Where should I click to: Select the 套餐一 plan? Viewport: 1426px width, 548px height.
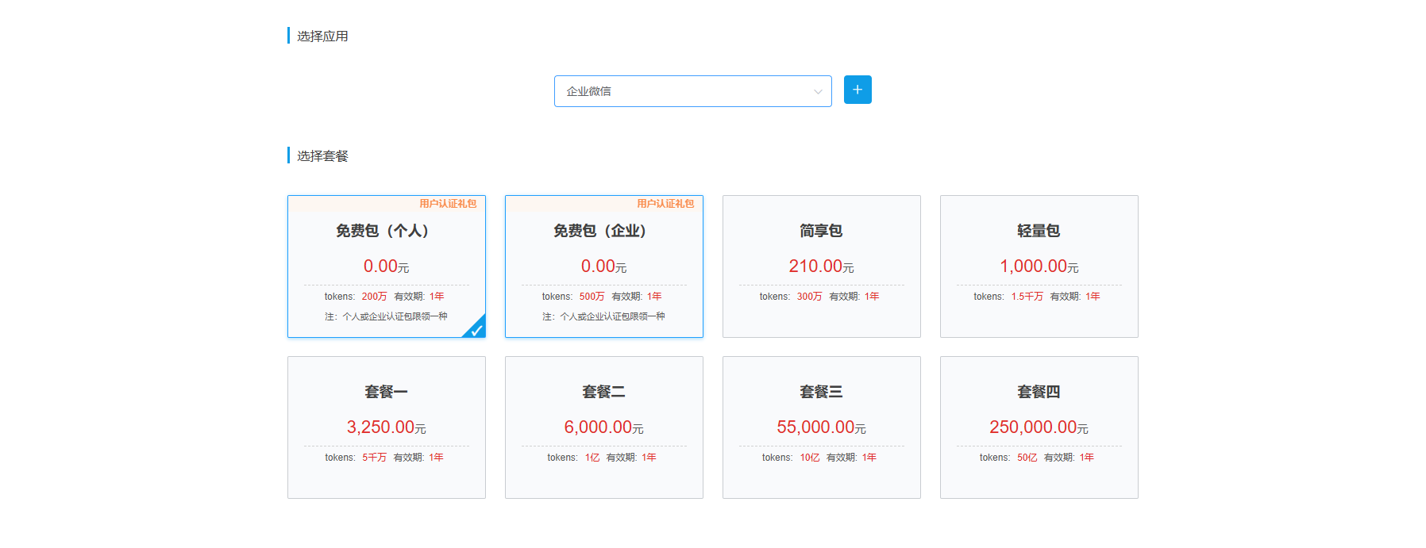tap(386, 427)
